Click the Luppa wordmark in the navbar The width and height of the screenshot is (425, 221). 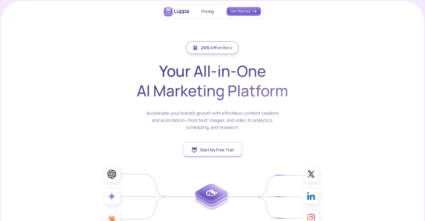[181, 11]
